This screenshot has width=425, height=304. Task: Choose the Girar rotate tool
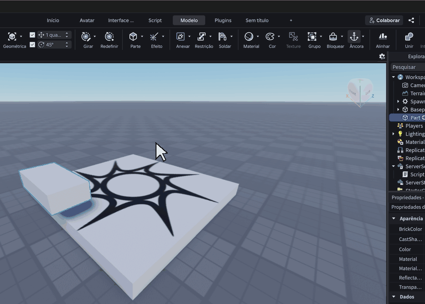pyautogui.click(x=86, y=36)
